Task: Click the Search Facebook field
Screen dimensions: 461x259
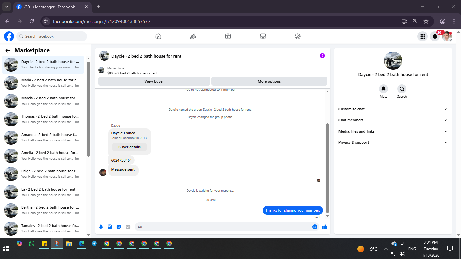Action: 52,36
